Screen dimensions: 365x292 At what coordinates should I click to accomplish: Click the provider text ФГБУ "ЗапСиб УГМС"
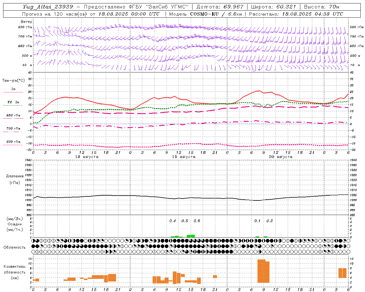click(x=159, y=7)
